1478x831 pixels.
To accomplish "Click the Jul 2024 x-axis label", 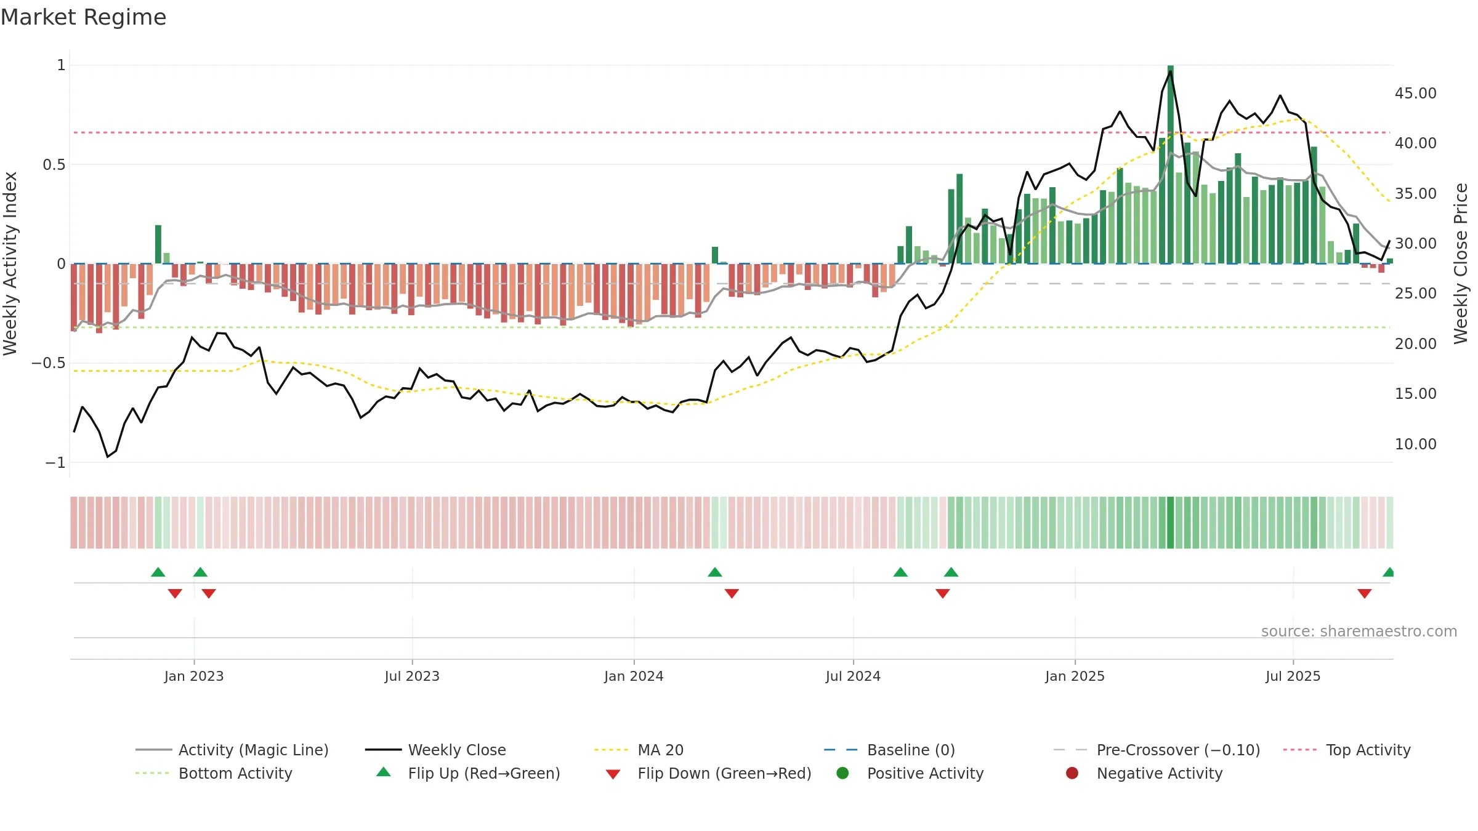I will pos(853,676).
